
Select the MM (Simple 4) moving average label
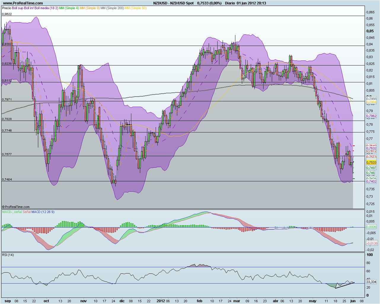point(69,9)
